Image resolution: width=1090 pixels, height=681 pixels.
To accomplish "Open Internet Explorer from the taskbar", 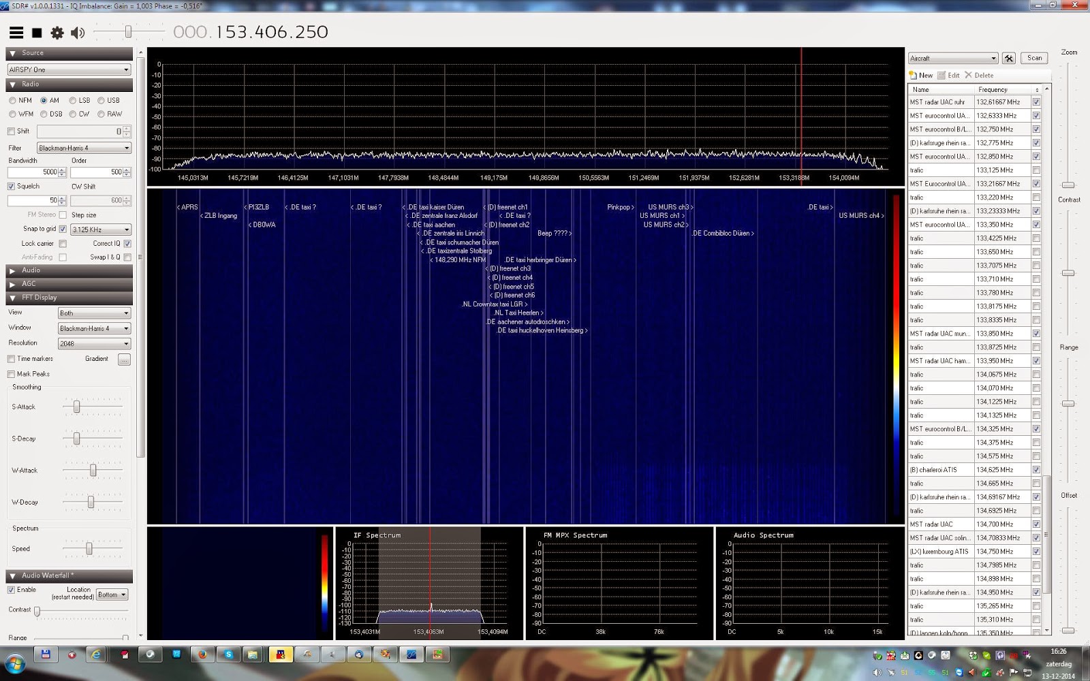I will pos(97,655).
